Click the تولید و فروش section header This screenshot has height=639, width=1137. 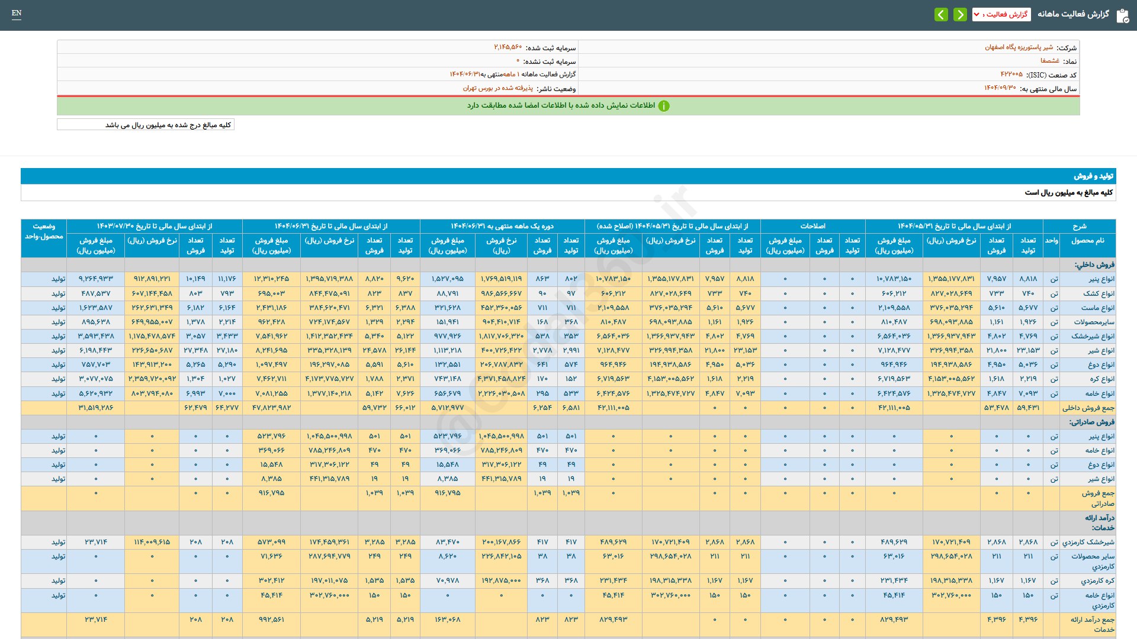tap(1093, 176)
